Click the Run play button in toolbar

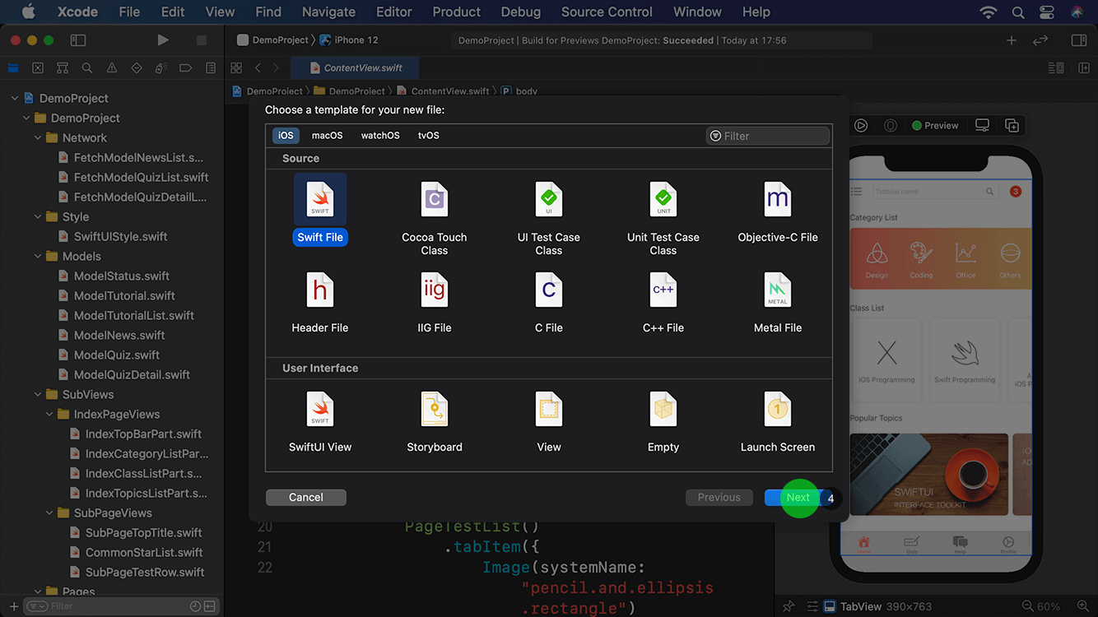click(163, 39)
